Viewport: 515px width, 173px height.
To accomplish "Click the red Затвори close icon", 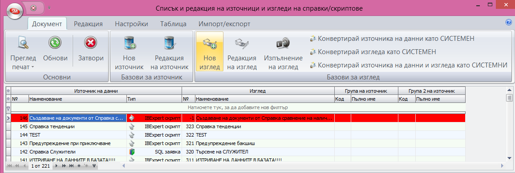I will pyautogui.click(x=91, y=43).
